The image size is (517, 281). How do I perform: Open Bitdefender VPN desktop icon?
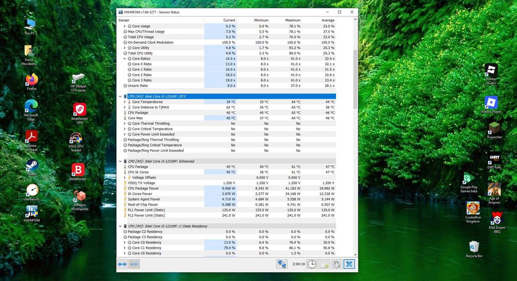tap(80, 114)
